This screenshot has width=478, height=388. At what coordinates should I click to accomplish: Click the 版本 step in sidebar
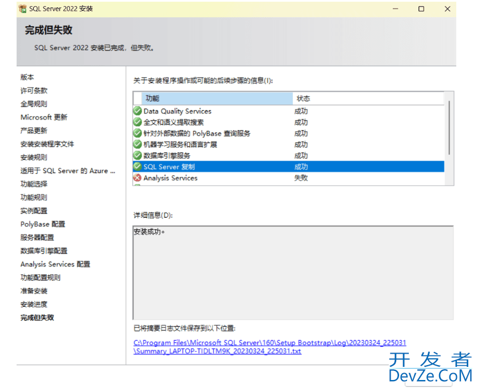coord(27,77)
